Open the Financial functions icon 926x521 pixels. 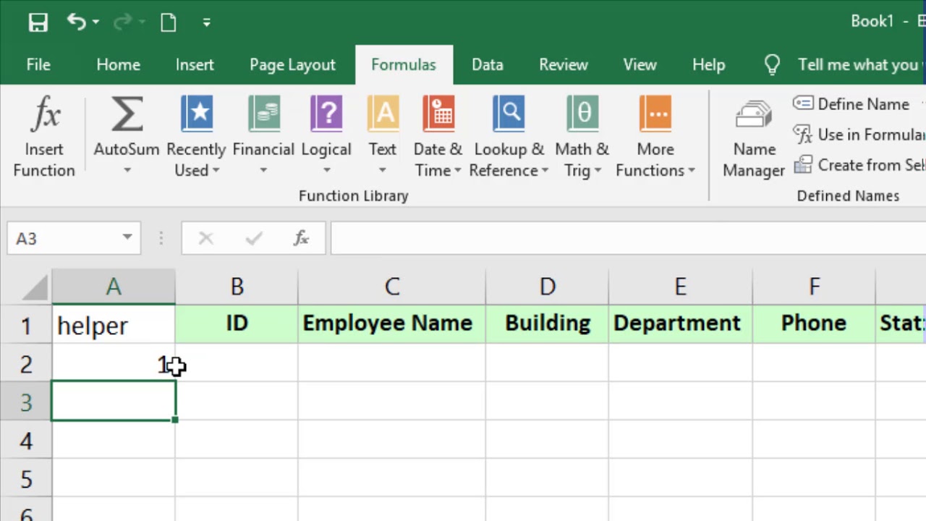pos(263,114)
